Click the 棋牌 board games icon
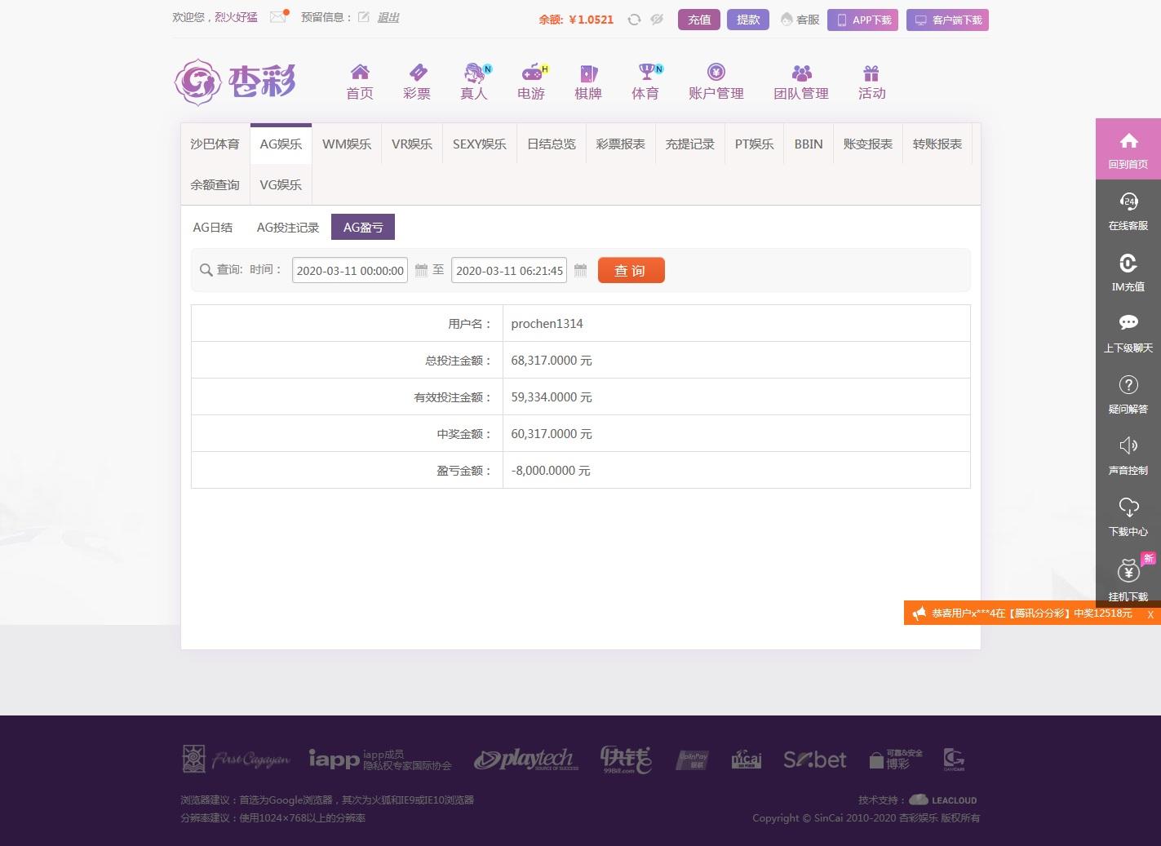The height and width of the screenshot is (846, 1161). [x=588, y=80]
